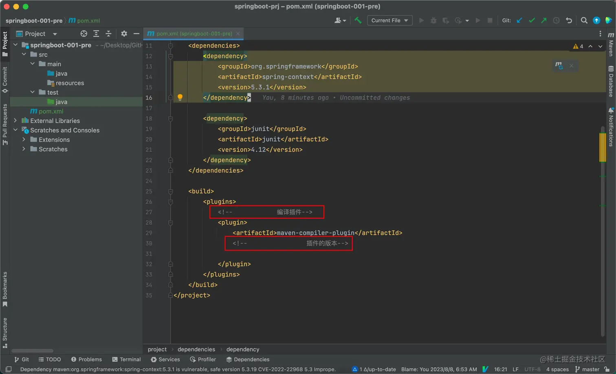Click the 16:21 line column indicator
The height and width of the screenshot is (374, 616).
[x=501, y=369]
